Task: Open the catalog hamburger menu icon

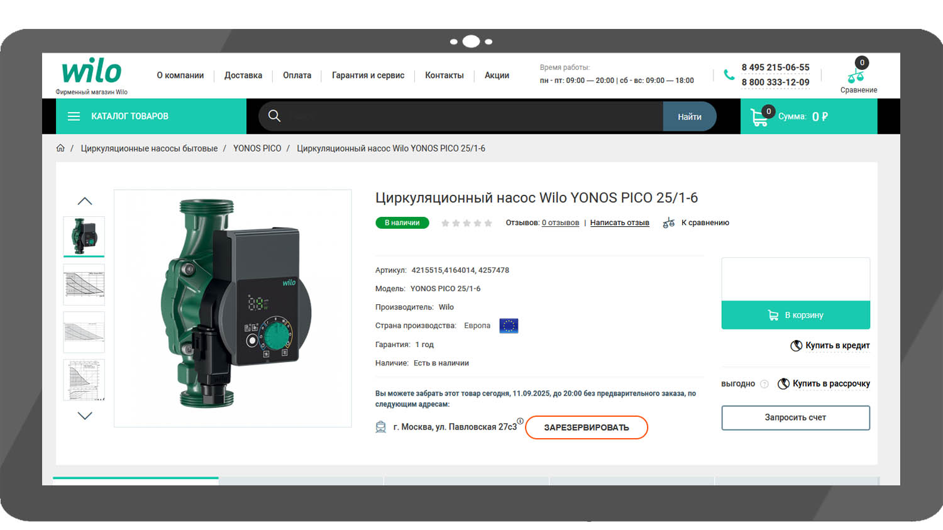Action: (74, 116)
